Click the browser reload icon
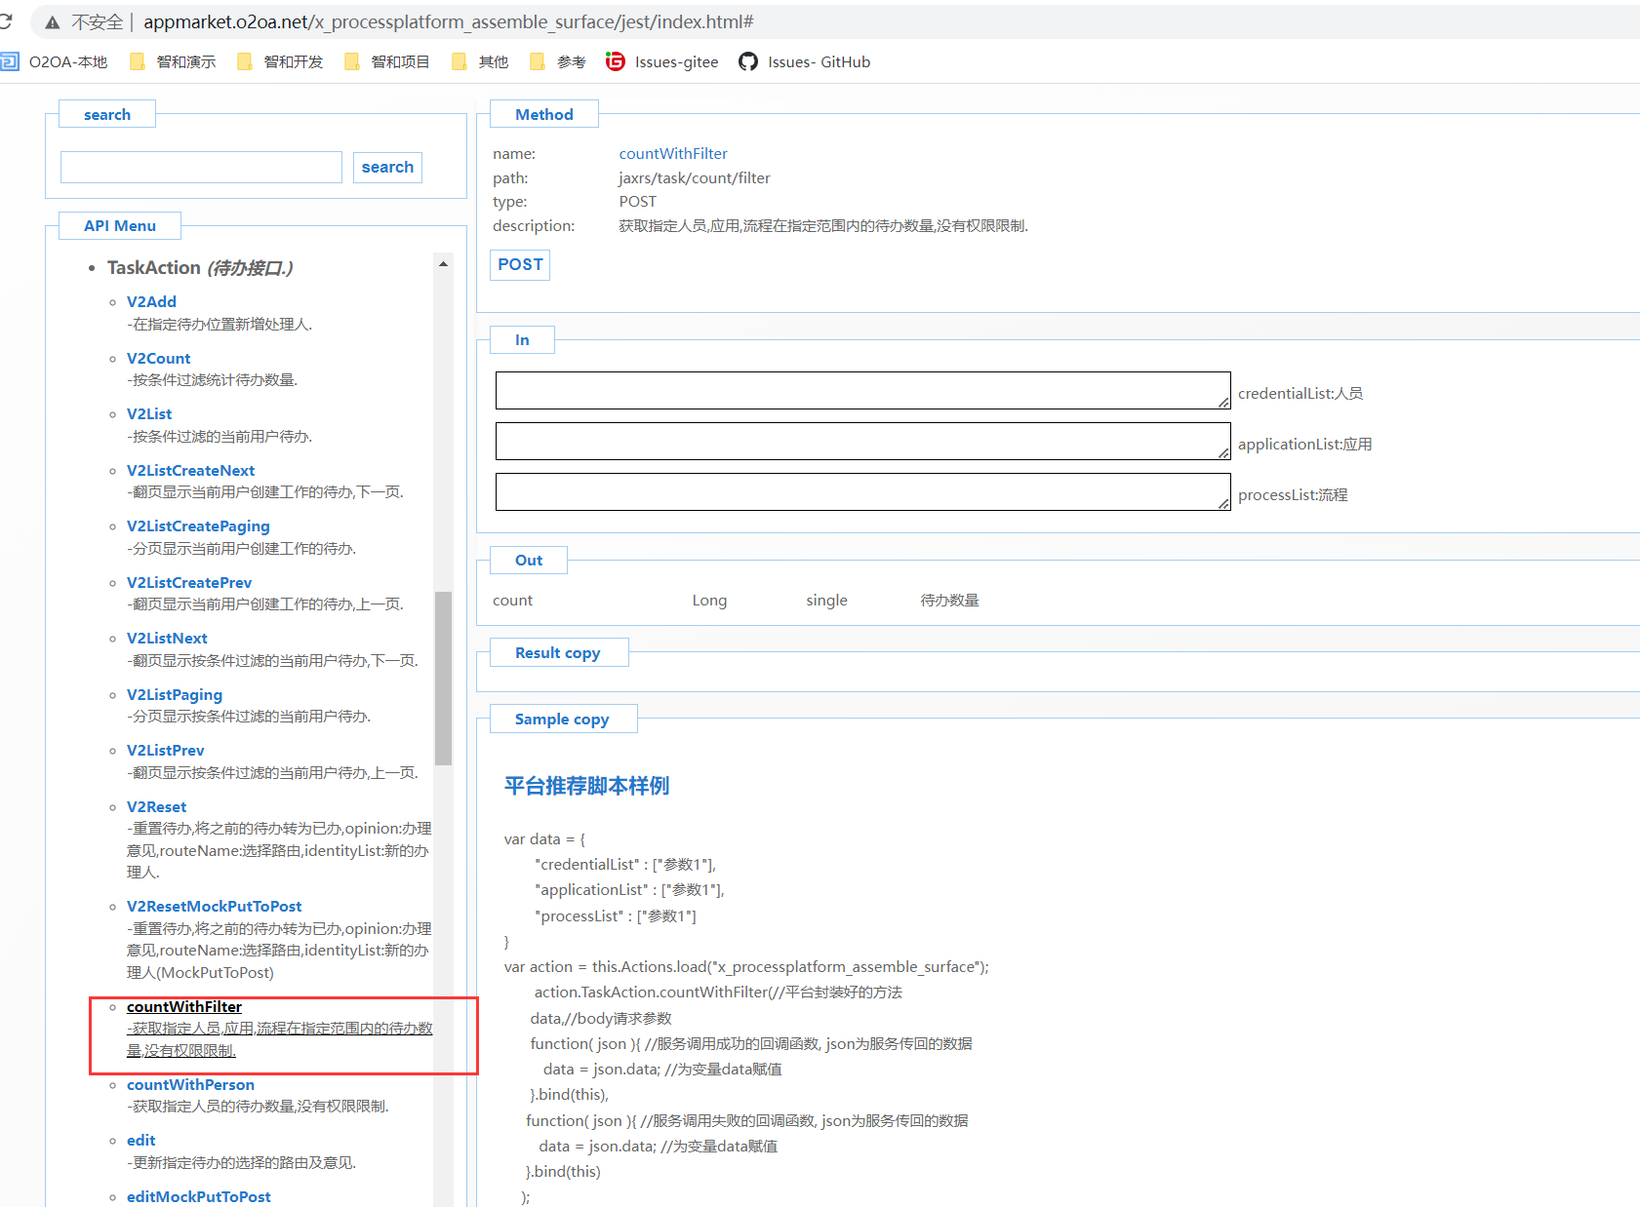1640x1207 pixels. [5, 21]
